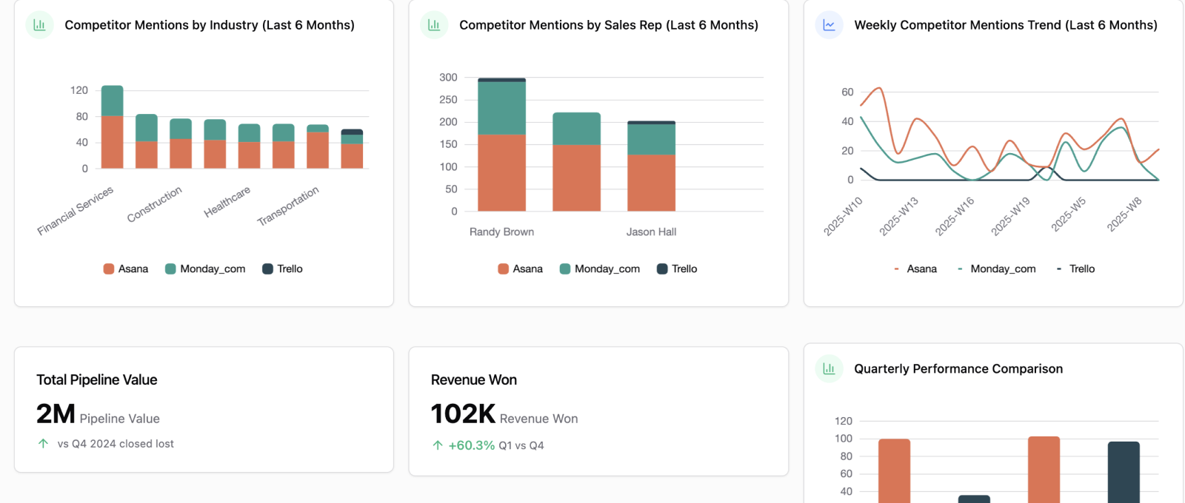Click the Weekly Competitor Mentions Trend title
This screenshot has height=503, width=1185.
1006,25
